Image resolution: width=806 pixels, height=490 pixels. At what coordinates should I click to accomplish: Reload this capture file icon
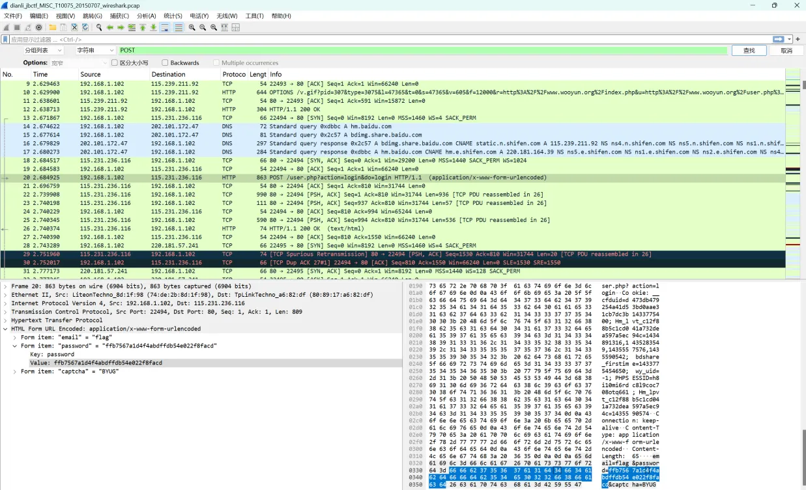point(85,27)
